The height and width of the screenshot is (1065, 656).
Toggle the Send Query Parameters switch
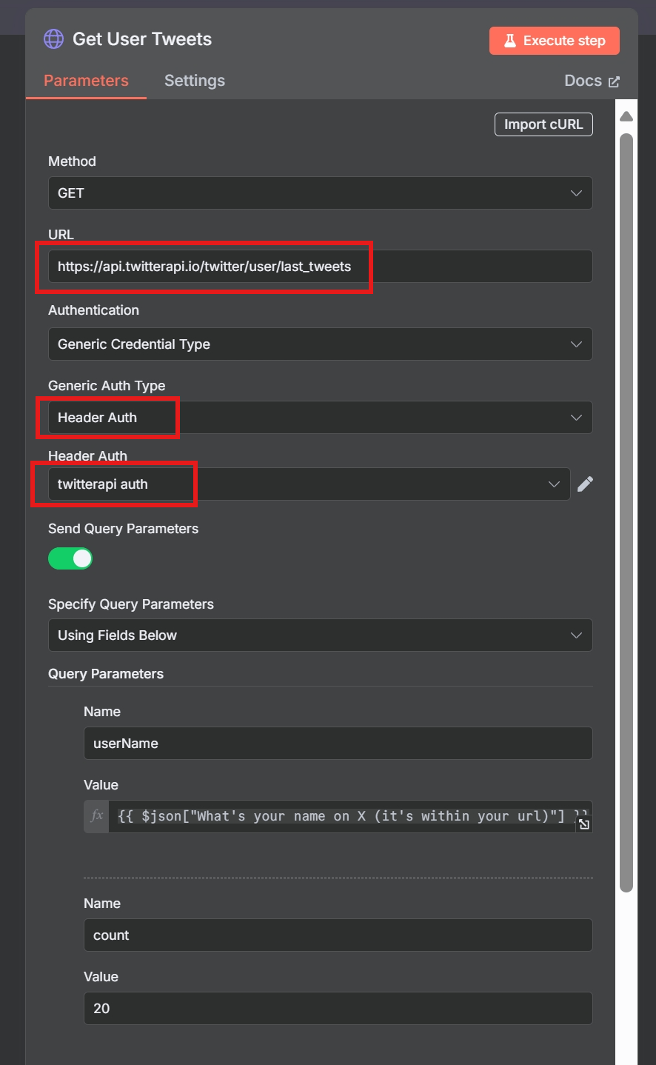point(70,558)
